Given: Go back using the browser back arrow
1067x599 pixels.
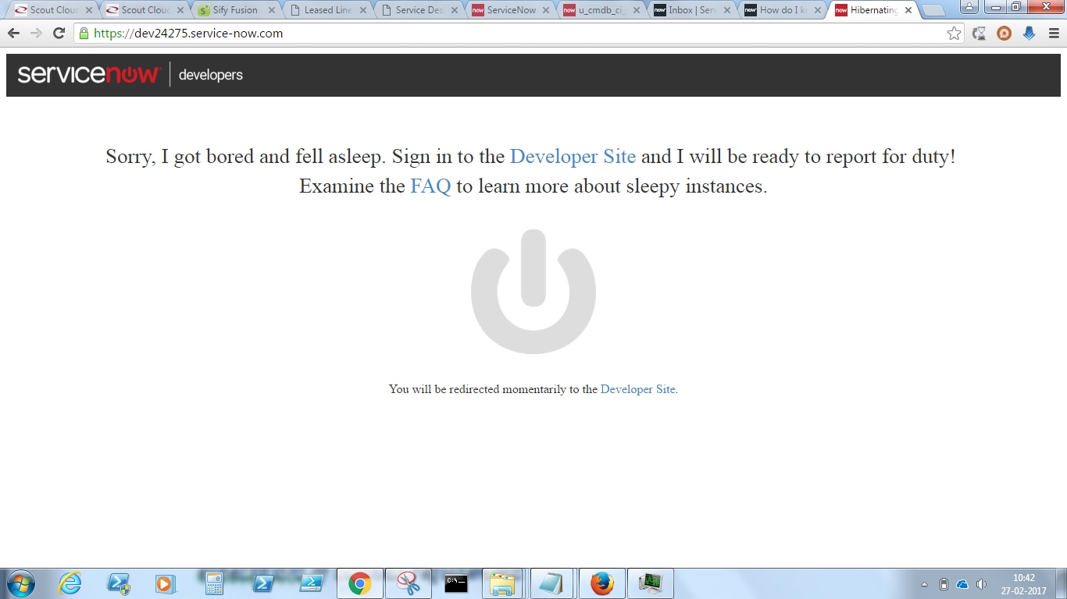Looking at the screenshot, I should (x=13, y=34).
